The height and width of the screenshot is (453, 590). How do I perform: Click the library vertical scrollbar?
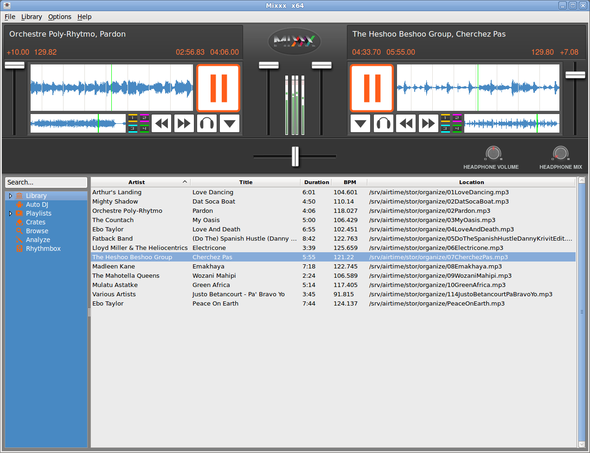pyautogui.click(x=582, y=312)
